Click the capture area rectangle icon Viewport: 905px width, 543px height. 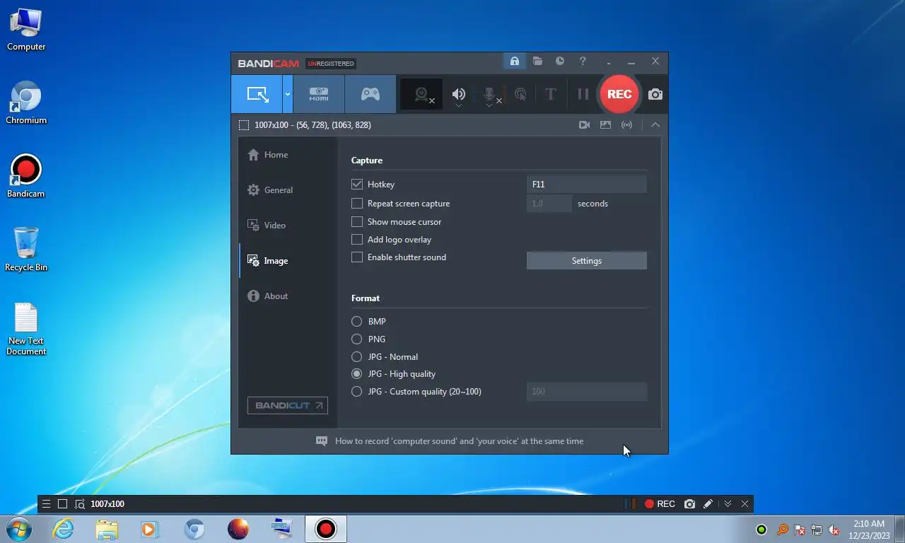point(244,125)
